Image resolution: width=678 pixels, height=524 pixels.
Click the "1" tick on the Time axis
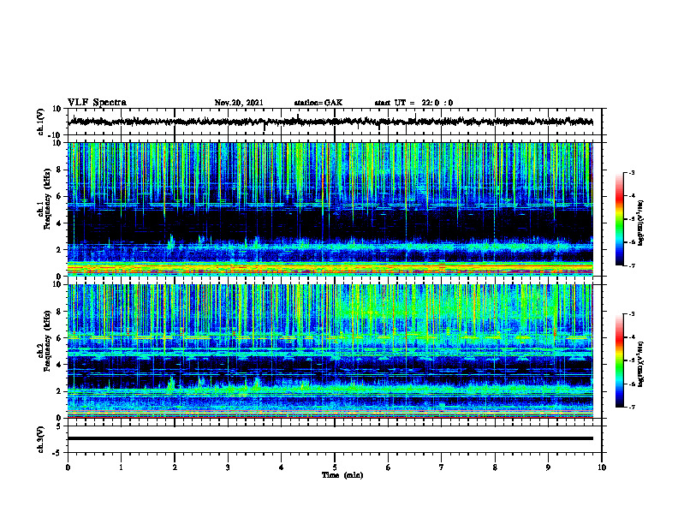point(121,467)
